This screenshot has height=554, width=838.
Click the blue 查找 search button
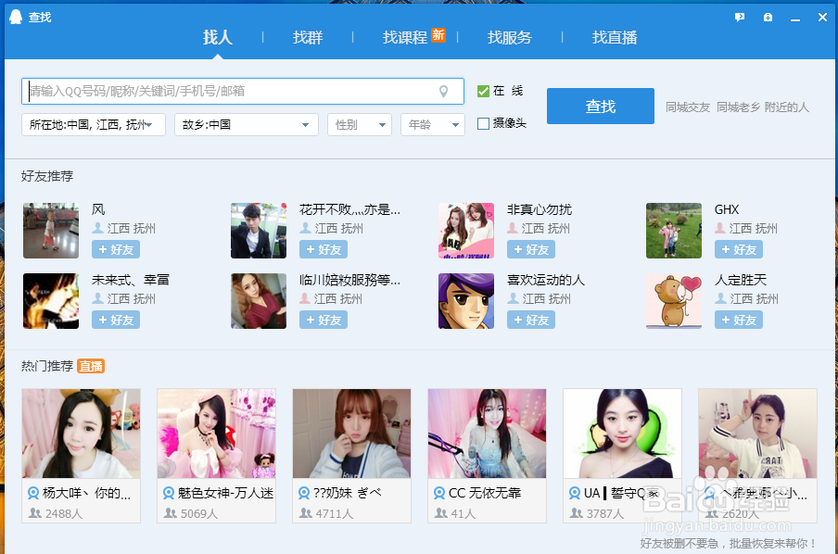coord(600,107)
